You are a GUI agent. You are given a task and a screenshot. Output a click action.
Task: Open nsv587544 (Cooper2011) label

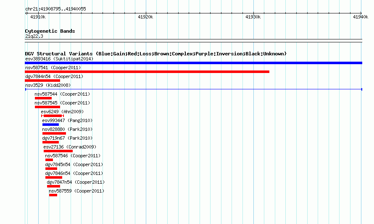62,94
